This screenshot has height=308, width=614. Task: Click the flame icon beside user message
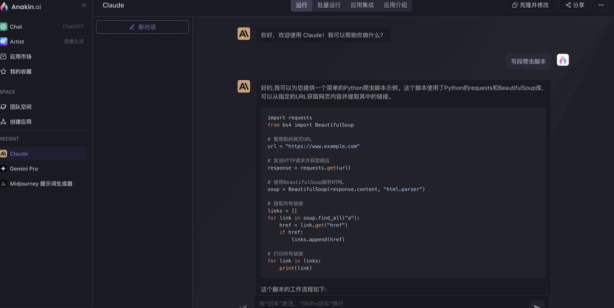562,59
